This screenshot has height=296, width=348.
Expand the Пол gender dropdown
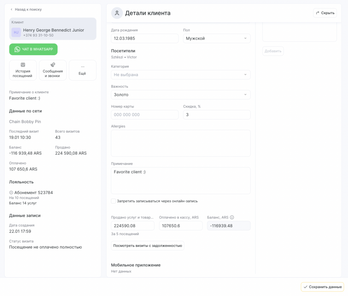(x=216, y=38)
